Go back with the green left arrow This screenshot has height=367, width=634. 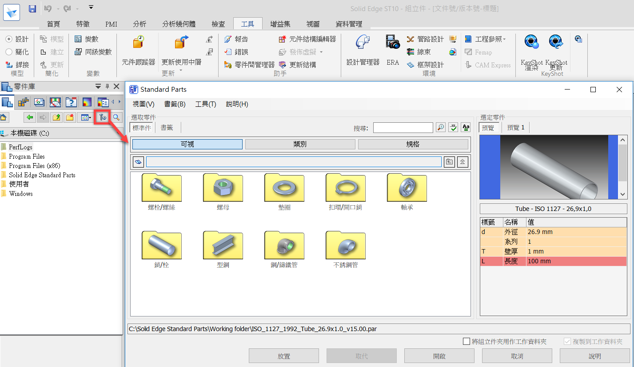[30, 117]
